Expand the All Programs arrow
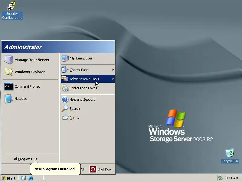The image size is (242, 182). 36,159
